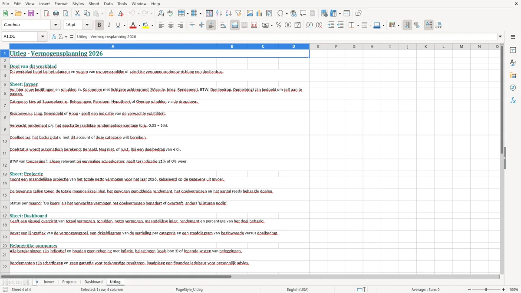This screenshot has width=521, height=293.
Task: Toggle Center Horizontally alignment
Action: point(171,25)
